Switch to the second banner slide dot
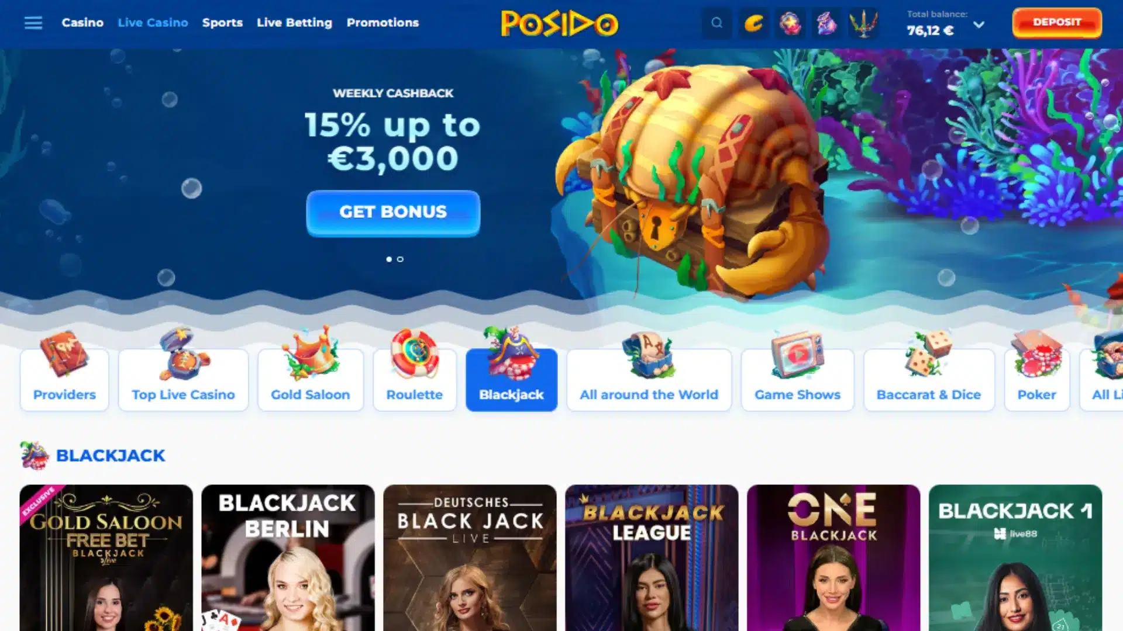 [400, 259]
